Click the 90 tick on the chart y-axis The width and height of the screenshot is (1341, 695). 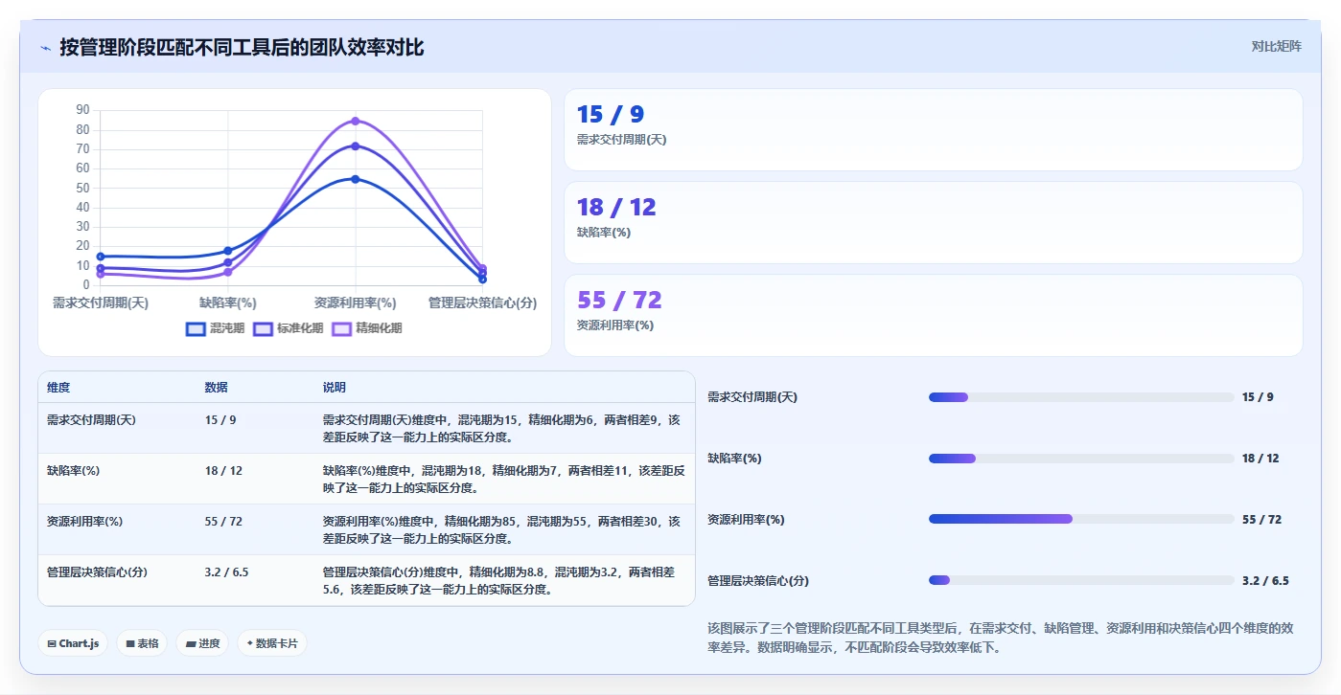(x=82, y=110)
